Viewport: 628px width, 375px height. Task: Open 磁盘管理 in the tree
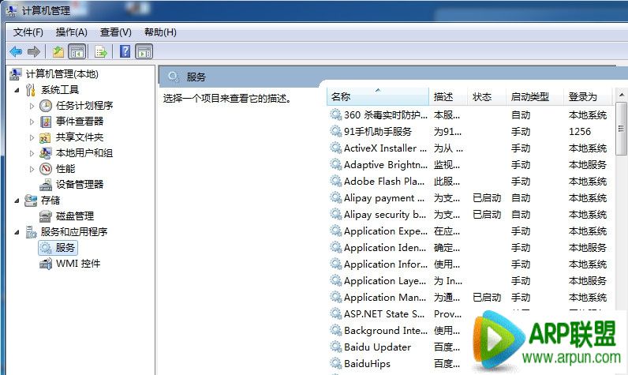(74, 216)
